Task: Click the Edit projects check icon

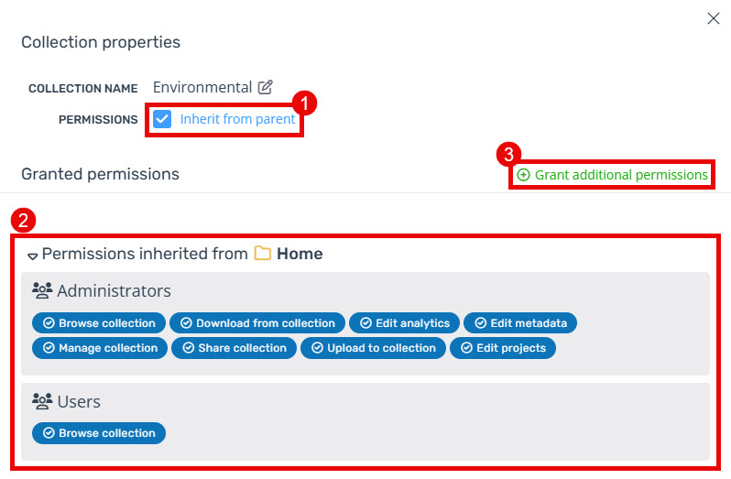Action: pyautogui.click(x=466, y=348)
